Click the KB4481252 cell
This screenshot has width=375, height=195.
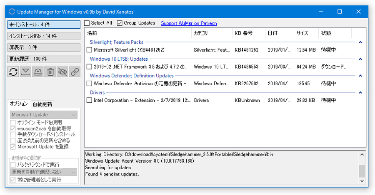(247, 50)
